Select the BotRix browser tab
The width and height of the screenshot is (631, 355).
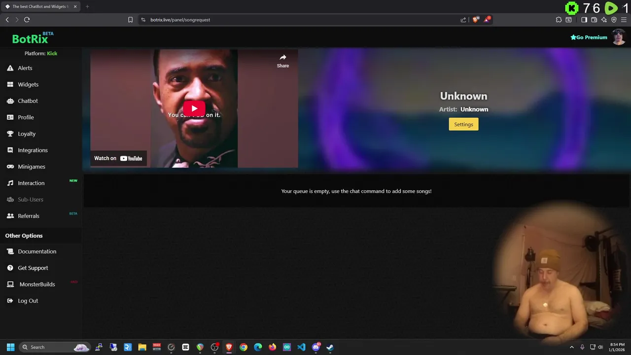pyautogui.click(x=40, y=6)
